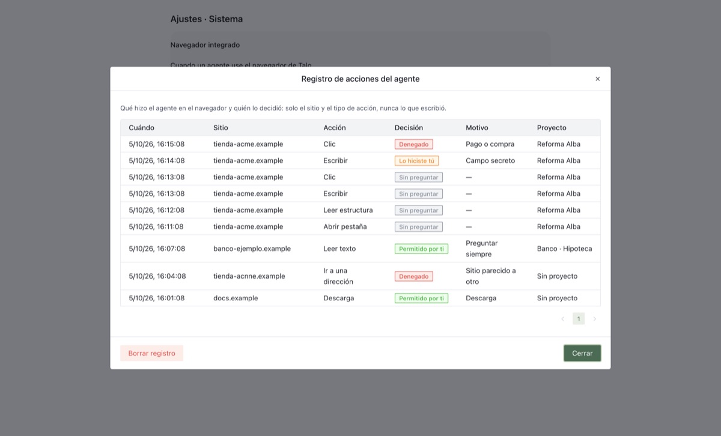Screen dimensions: 721x436
Task: Click Denegado tag in the tienda-acnne.example row
Action: (414, 276)
